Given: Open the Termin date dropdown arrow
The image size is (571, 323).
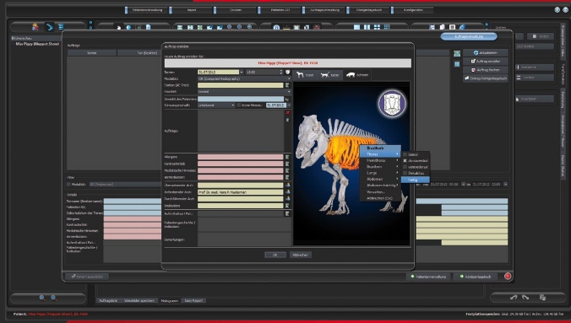Looking at the screenshot, I should 242,72.
